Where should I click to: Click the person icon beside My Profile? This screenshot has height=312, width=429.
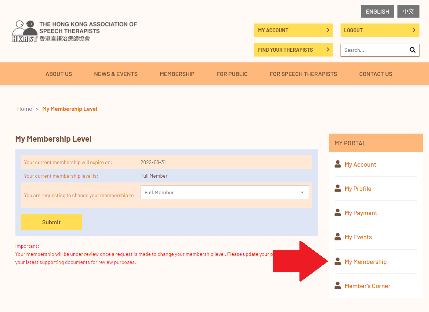pos(338,188)
